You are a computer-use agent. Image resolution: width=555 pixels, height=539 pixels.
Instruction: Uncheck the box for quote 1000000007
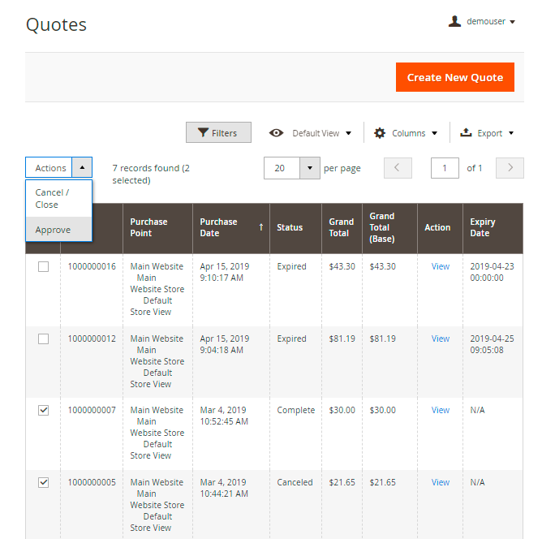point(44,411)
